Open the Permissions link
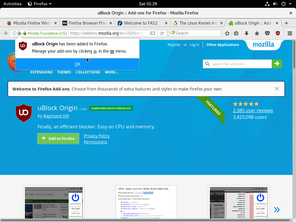The image size is (296, 222). tap(95, 142)
